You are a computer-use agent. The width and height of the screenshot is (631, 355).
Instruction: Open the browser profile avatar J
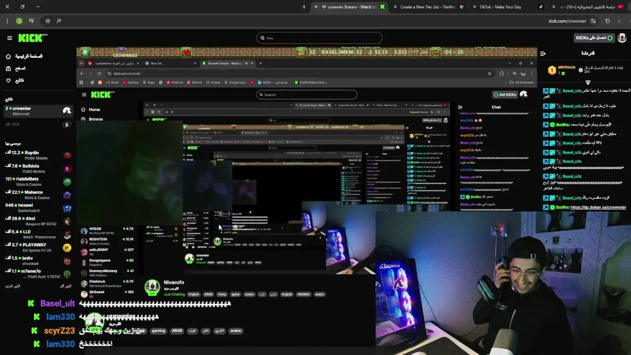(x=19, y=21)
